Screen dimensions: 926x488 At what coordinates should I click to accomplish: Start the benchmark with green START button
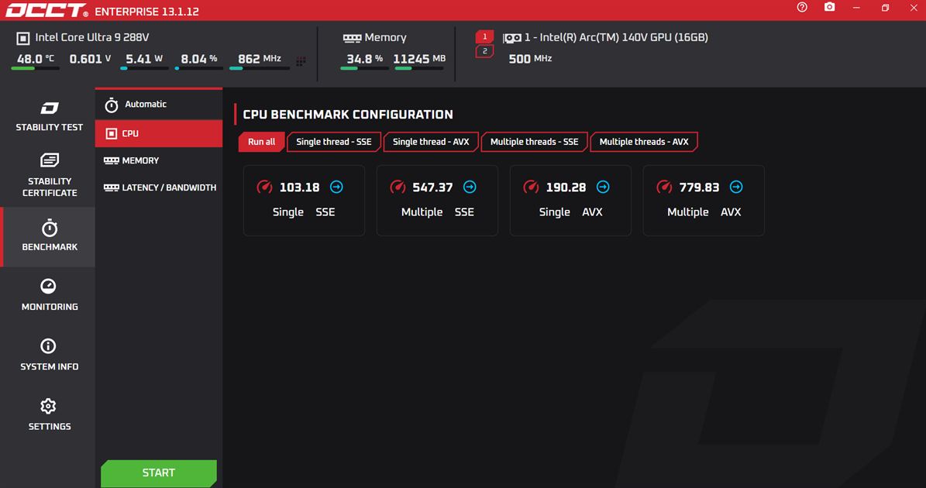click(x=159, y=473)
